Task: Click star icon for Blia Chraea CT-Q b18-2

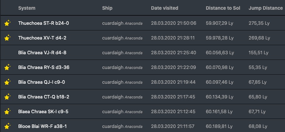Action: [x=7, y=97]
